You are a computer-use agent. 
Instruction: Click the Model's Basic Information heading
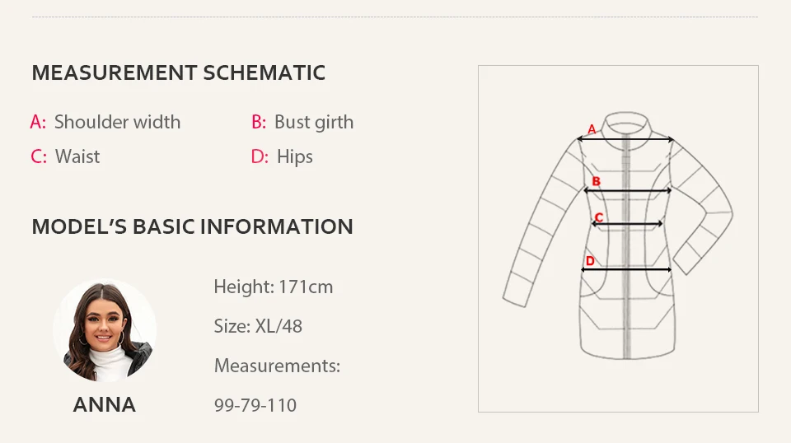point(192,226)
